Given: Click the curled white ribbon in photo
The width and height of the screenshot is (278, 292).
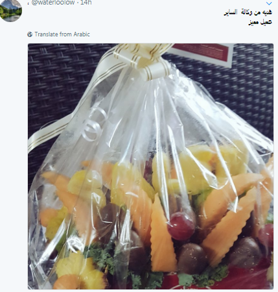Looking at the screenshot, I should point(93,125).
